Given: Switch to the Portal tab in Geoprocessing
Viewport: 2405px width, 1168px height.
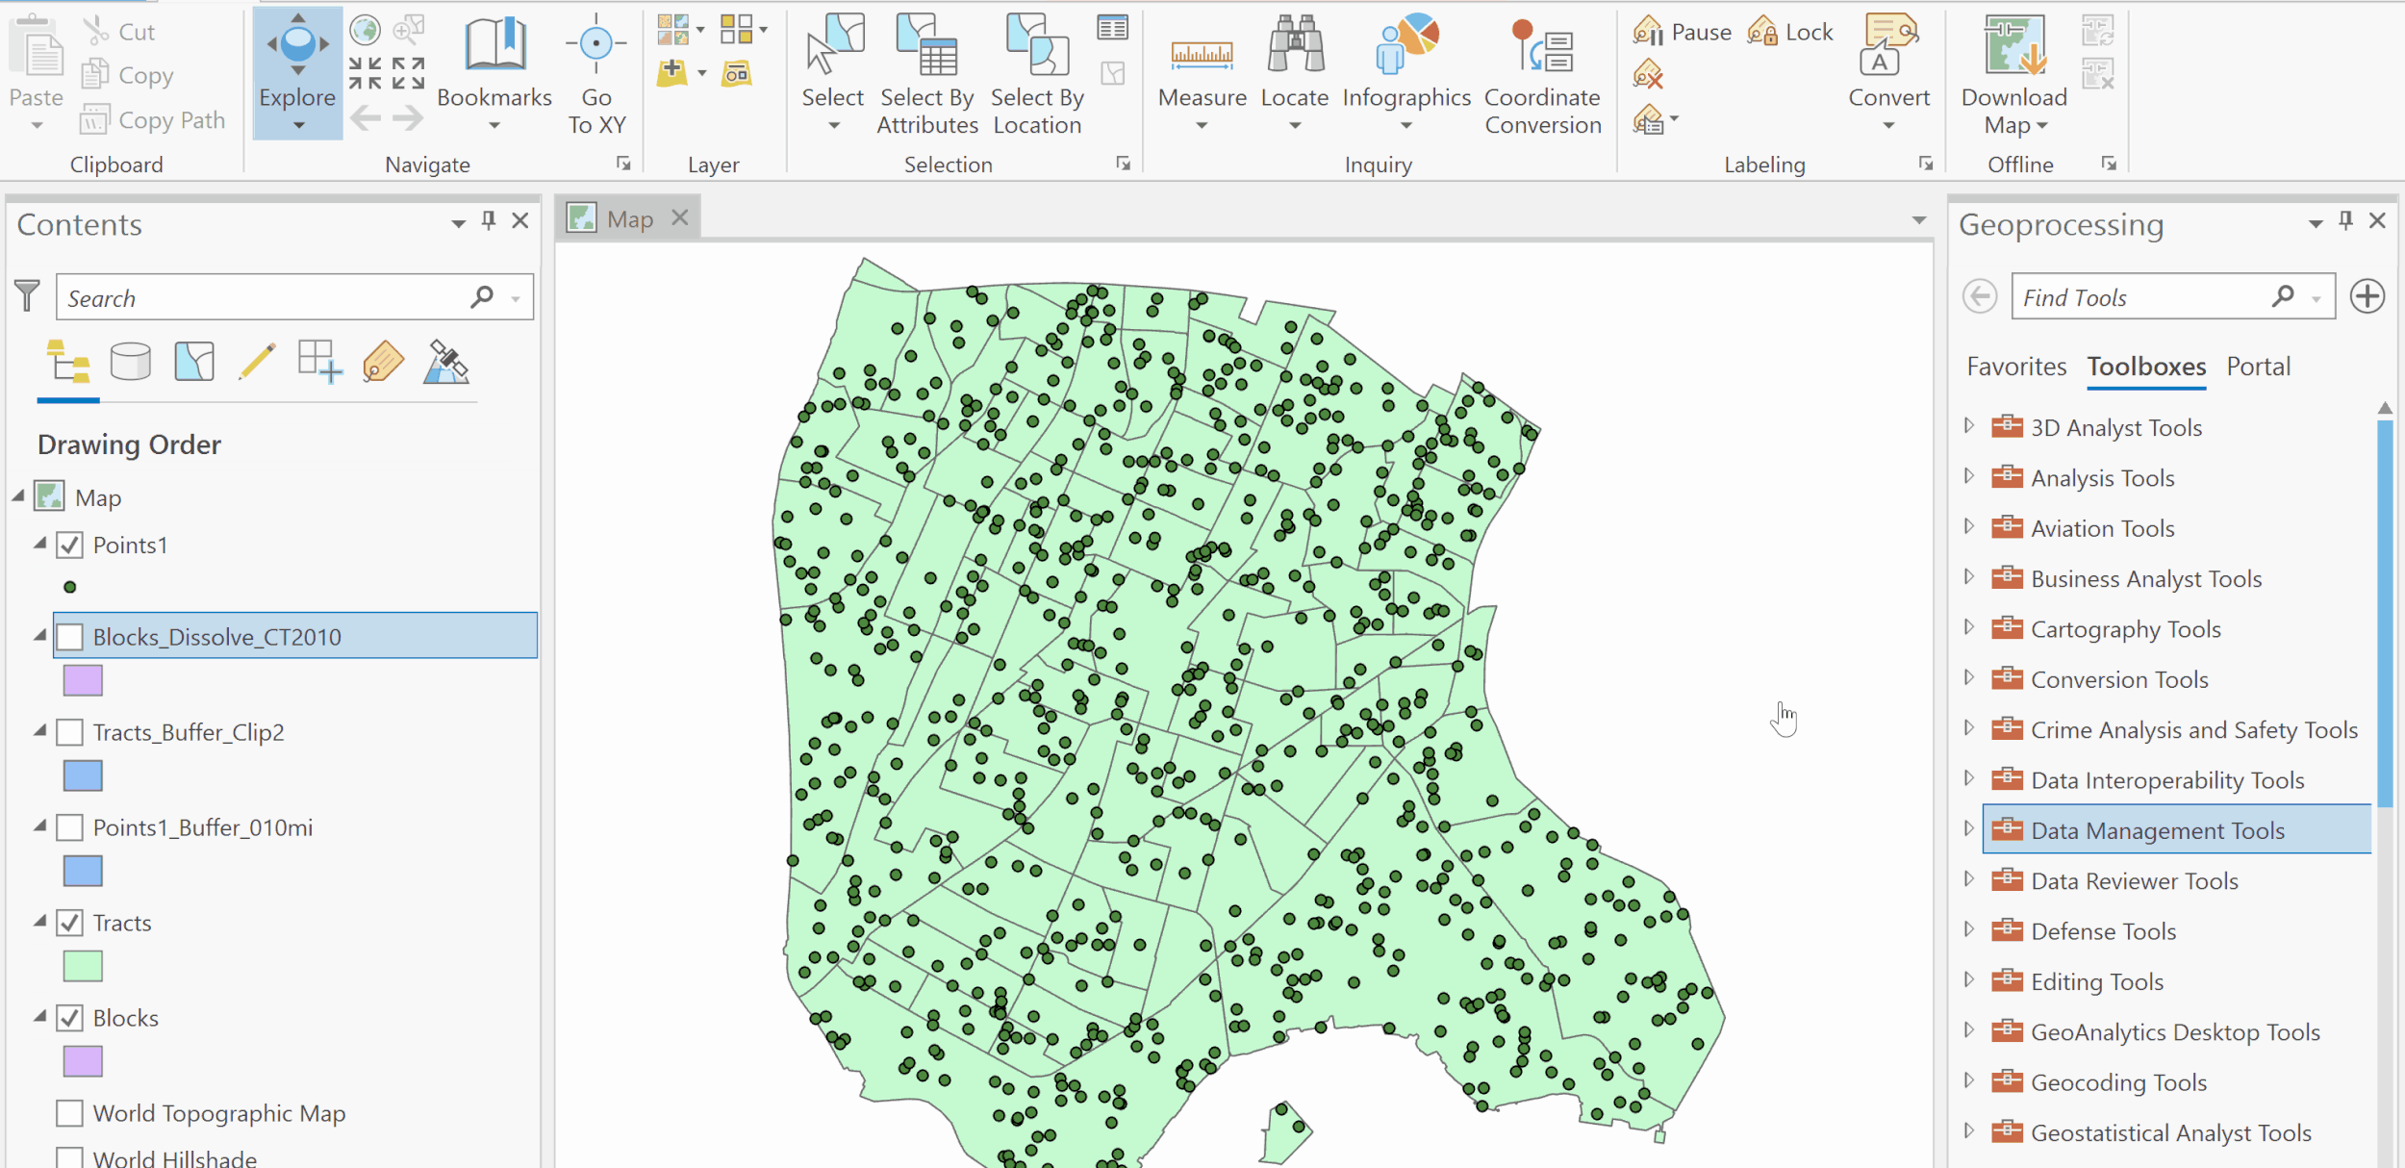Looking at the screenshot, I should (x=2258, y=367).
